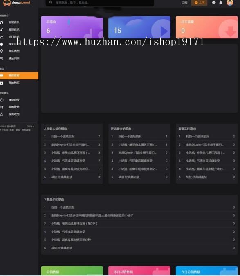Open 播放记录 history clock icon
The image size is (240, 276).
(2, 100)
